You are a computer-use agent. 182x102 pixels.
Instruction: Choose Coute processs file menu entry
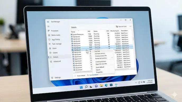[x=101, y=56]
